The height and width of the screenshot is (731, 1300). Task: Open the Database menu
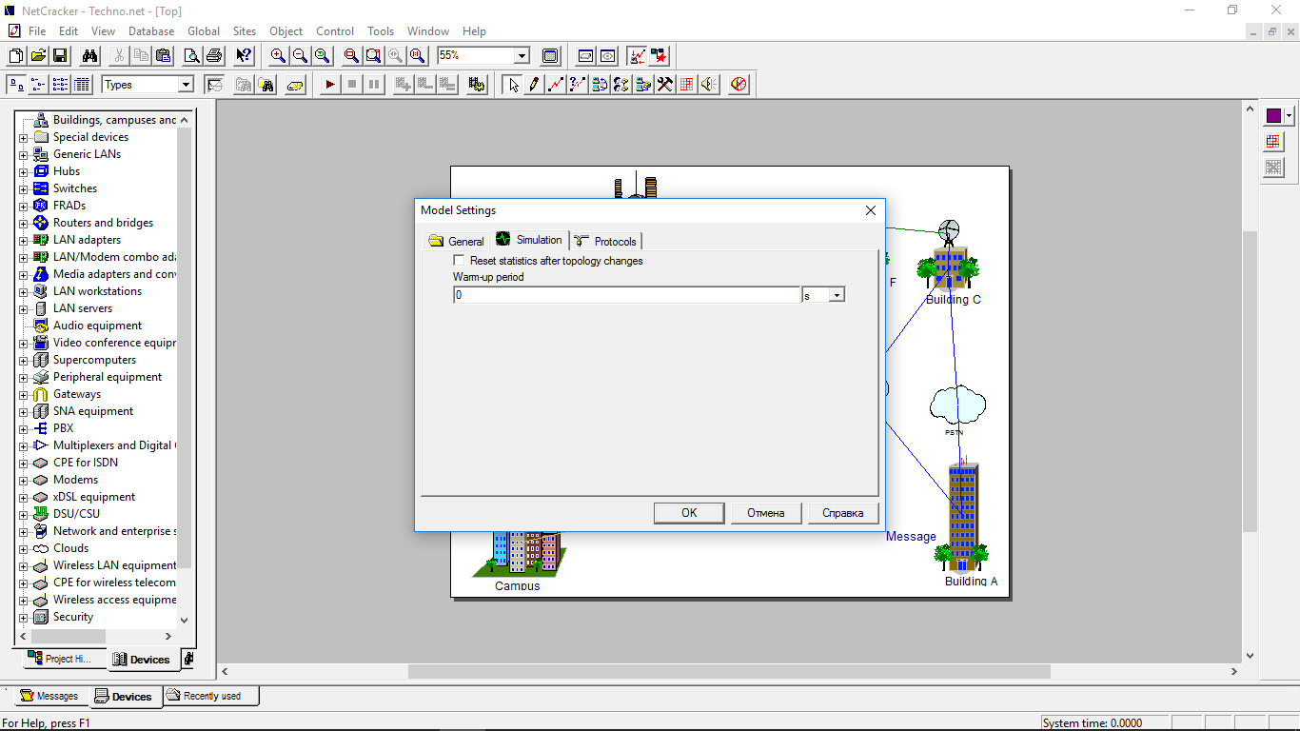point(151,31)
